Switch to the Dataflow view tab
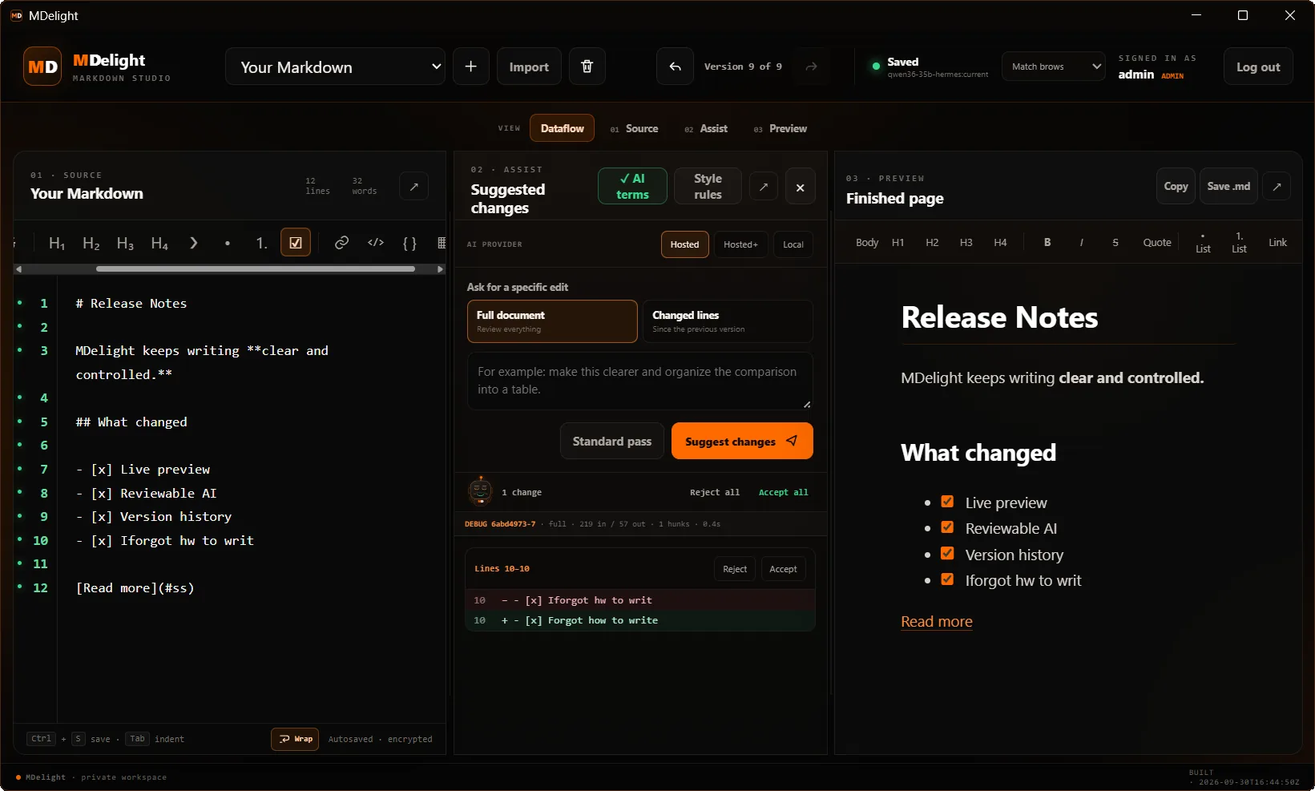The width and height of the screenshot is (1315, 791). pyautogui.click(x=562, y=128)
